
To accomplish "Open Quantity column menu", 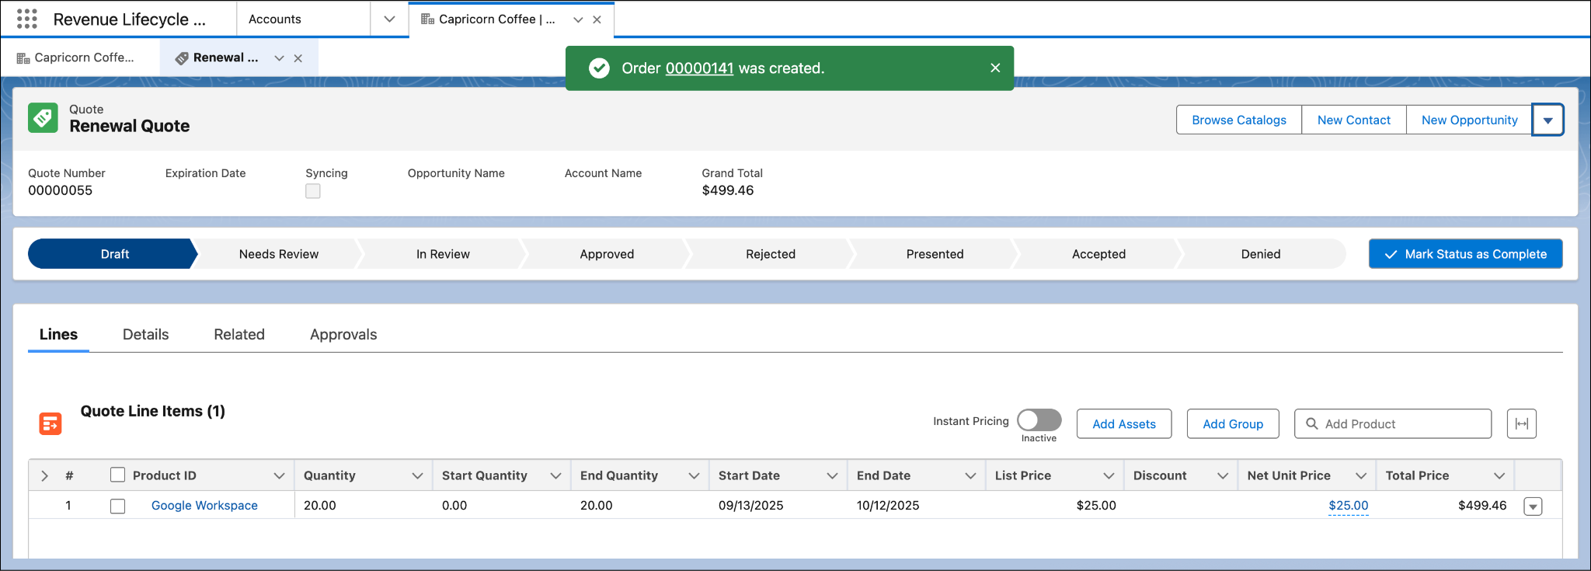I will tap(417, 475).
